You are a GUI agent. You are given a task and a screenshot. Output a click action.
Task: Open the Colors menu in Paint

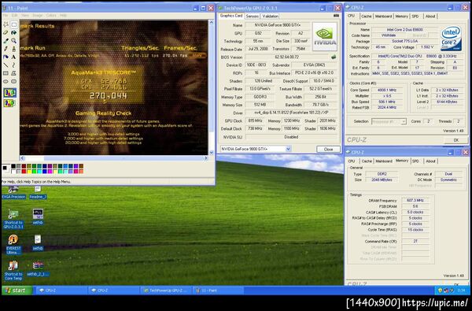[x=51, y=15]
